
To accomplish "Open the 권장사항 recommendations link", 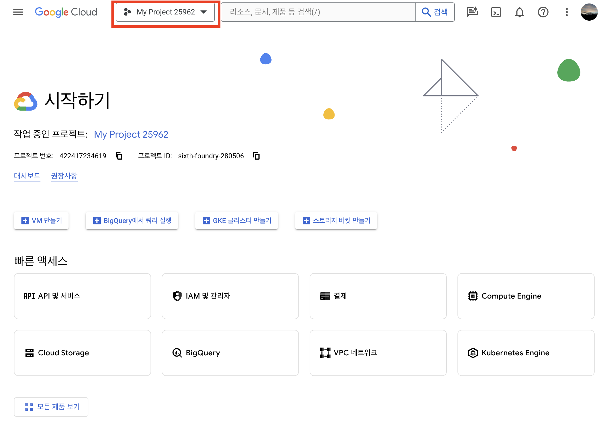I will point(64,176).
